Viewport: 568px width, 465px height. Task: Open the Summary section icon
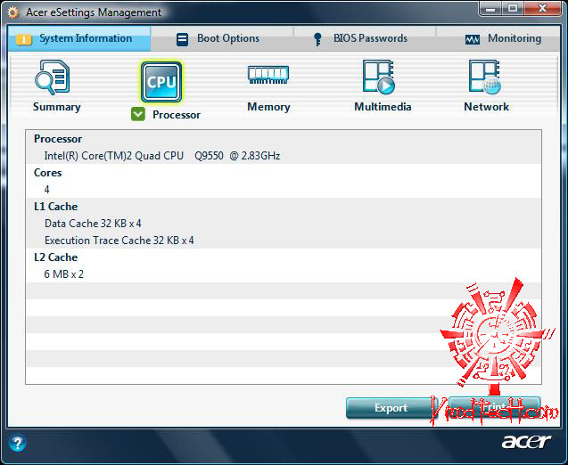click(x=53, y=77)
